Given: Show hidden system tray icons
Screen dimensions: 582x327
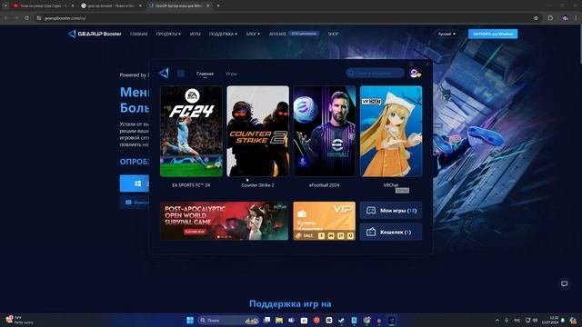Looking at the screenshot, I should point(497,320).
